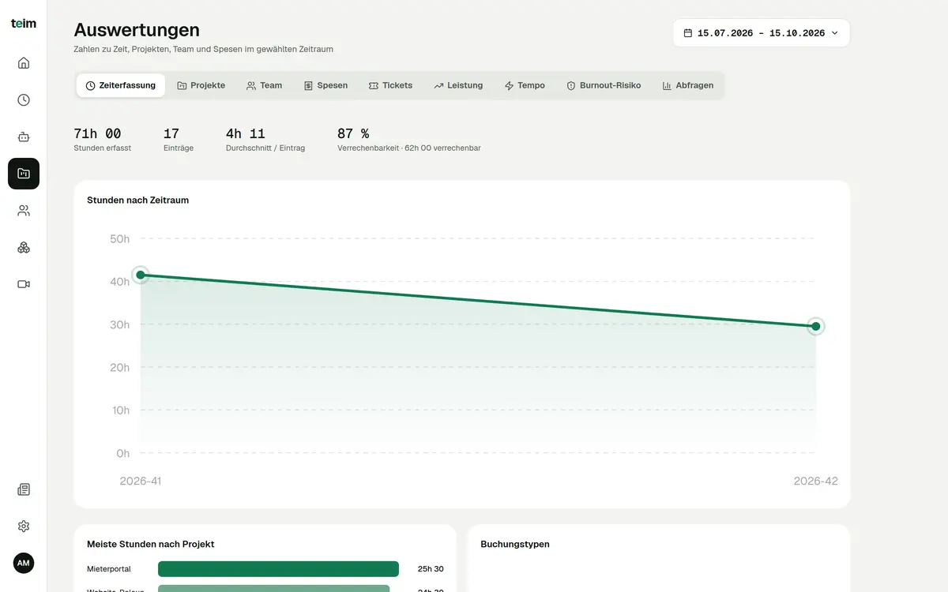Image resolution: width=948 pixels, height=592 pixels.
Task: Open the date range picker 15.07.2026 - 15.10.2026
Action: pos(762,33)
